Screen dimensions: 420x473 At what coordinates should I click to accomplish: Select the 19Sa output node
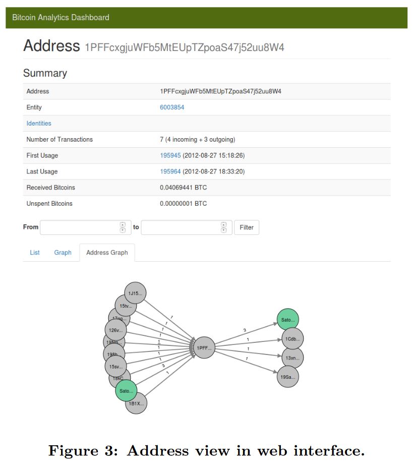pyautogui.click(x=287, y=377)
